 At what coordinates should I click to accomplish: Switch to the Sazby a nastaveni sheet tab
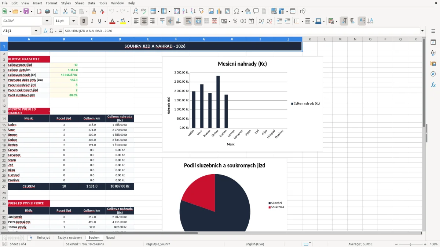click(x=70, y=237)
